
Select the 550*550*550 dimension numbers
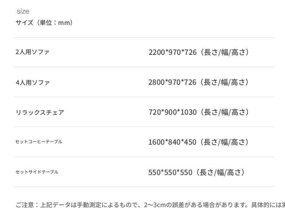tap(170, 172)
